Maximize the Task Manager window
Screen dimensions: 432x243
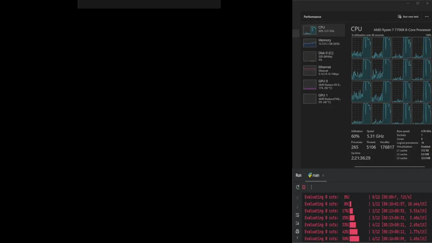tap(417, 3)
